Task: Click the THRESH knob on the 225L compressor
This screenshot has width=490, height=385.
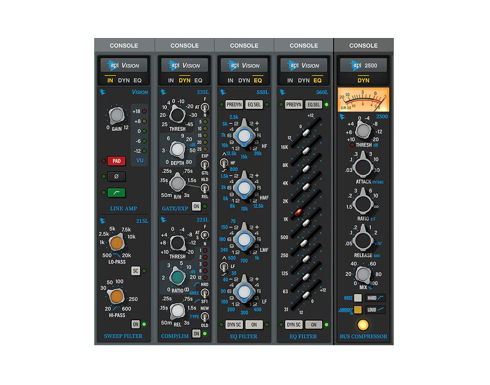Action: [177, 243]
